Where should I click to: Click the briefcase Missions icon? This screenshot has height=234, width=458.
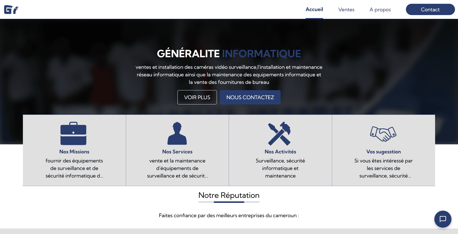73,134
